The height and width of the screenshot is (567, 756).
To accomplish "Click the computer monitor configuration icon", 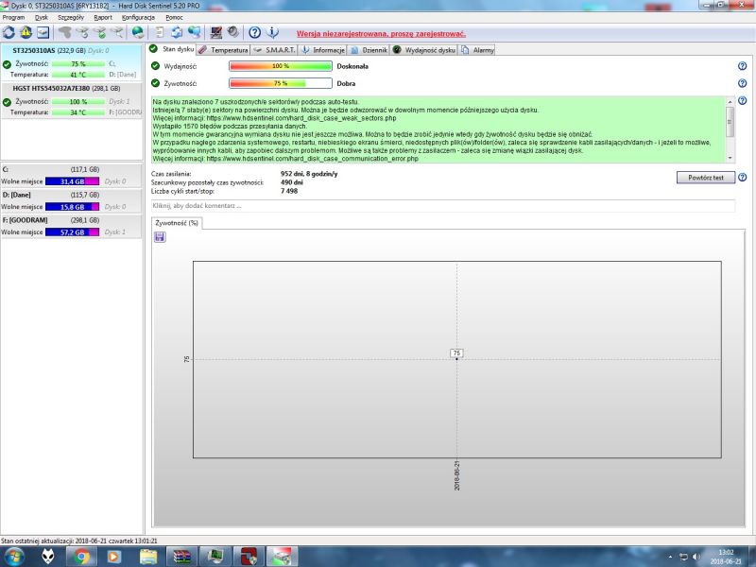I will point(215,32).
